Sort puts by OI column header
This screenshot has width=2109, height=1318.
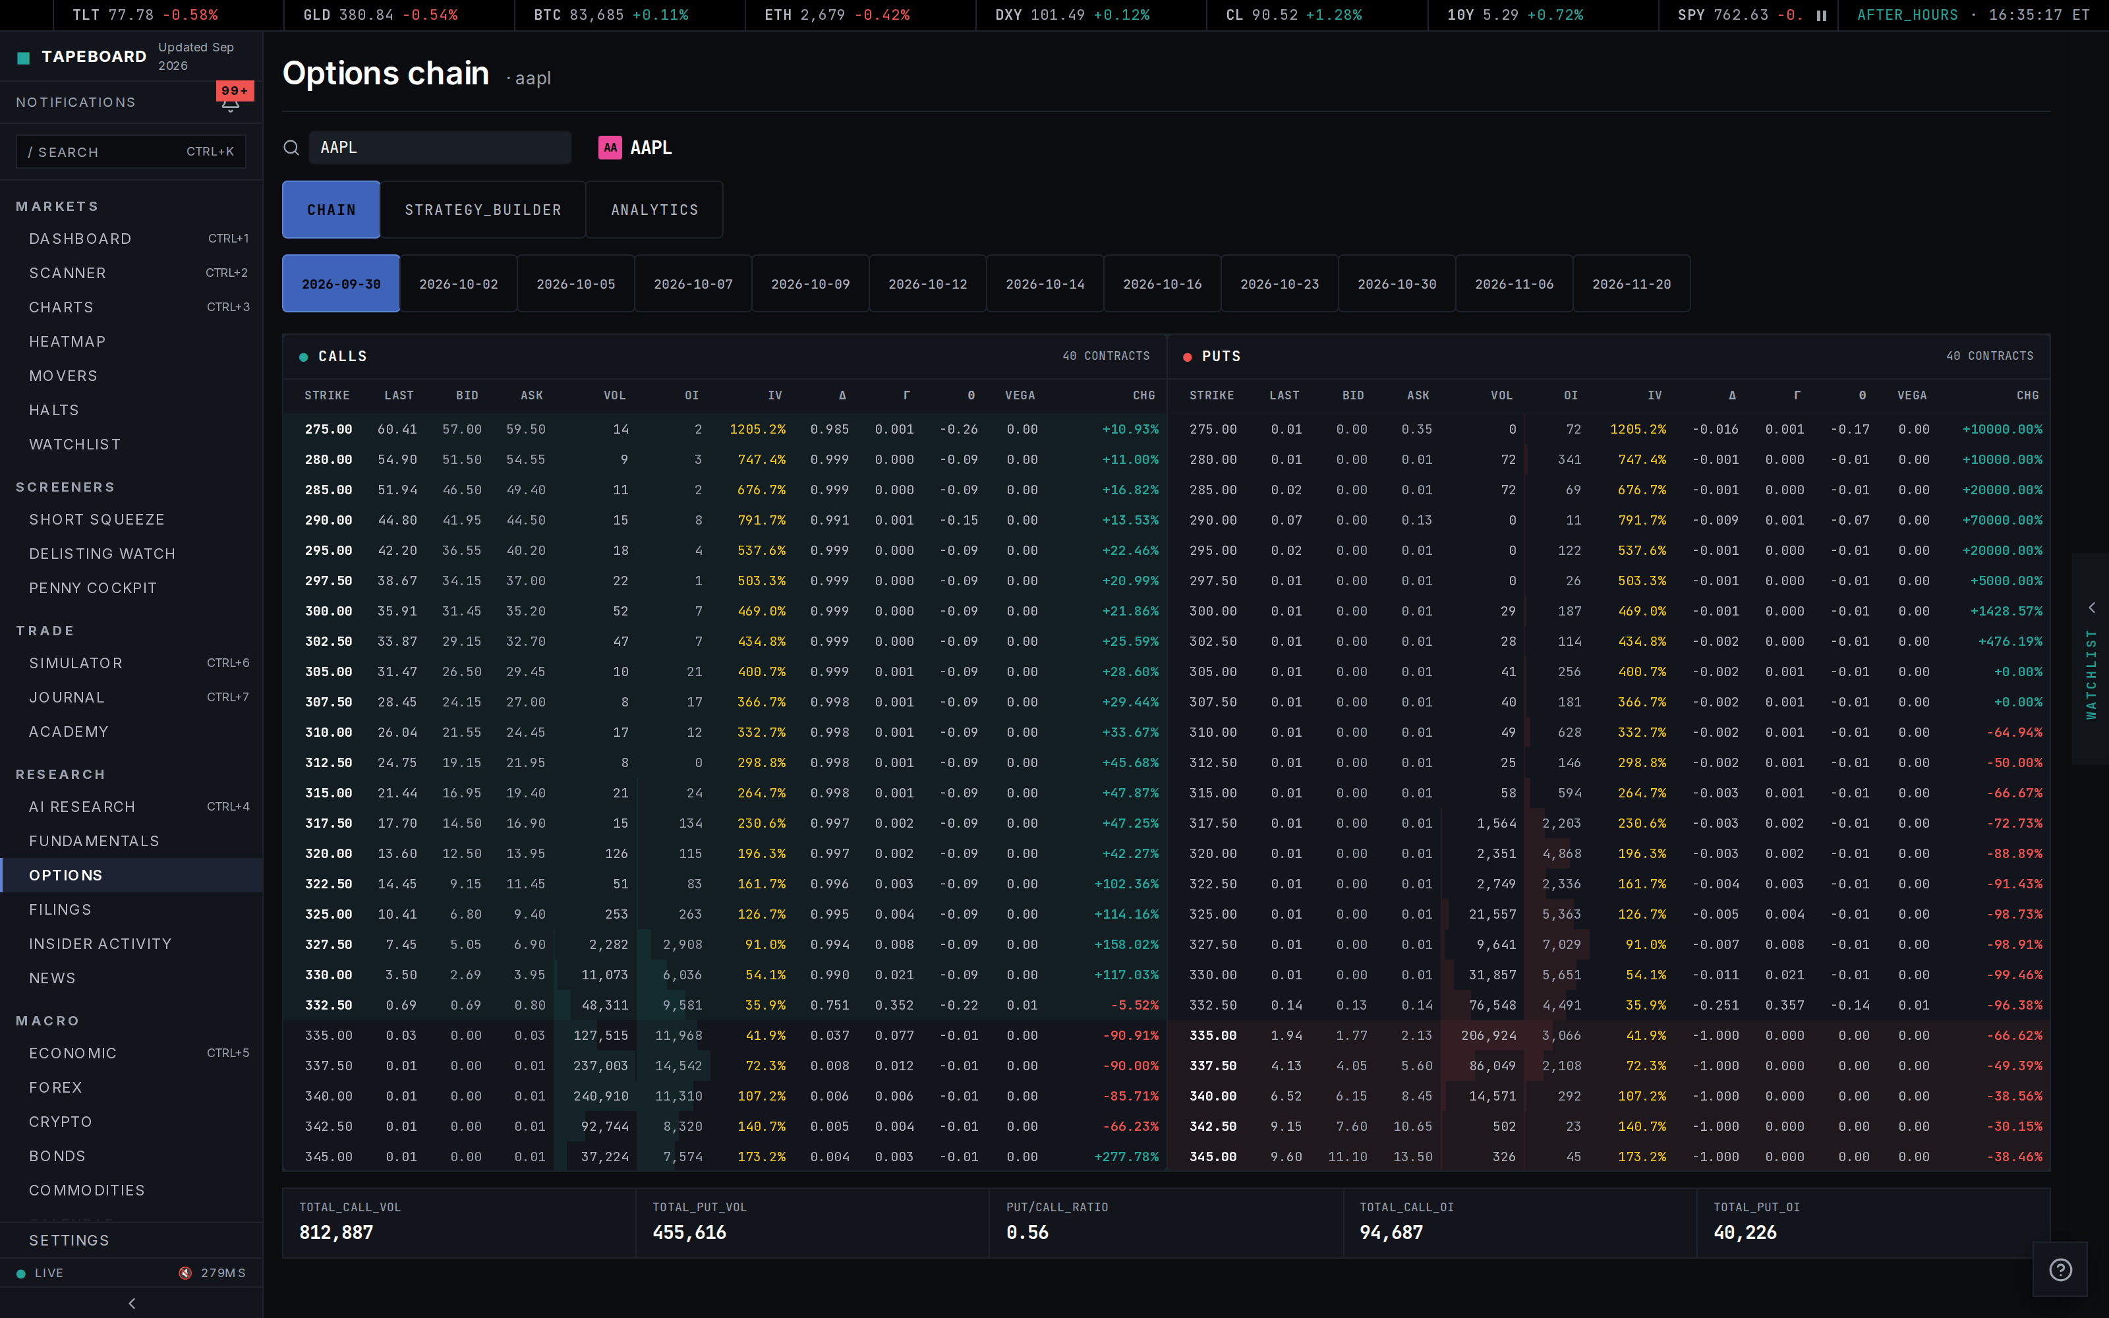coord(1571,396)
